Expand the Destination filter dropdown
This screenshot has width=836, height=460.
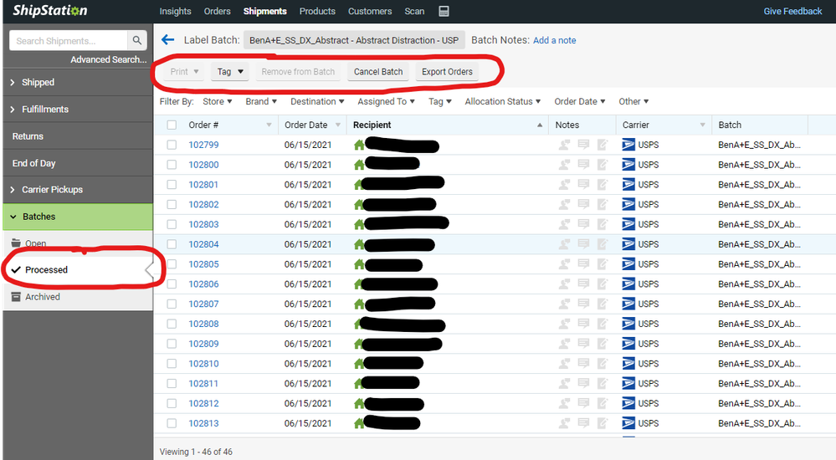(317, 102)
